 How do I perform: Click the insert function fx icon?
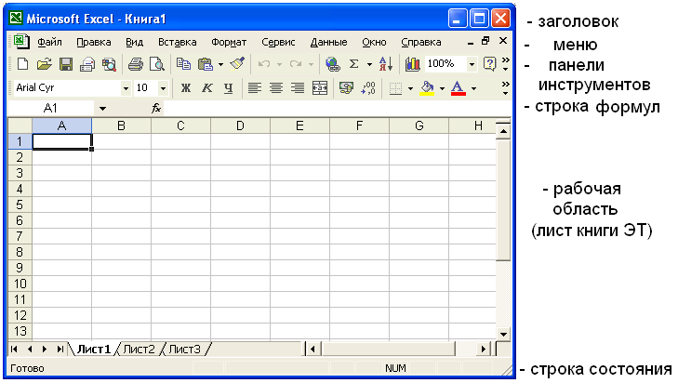(156, 109)
